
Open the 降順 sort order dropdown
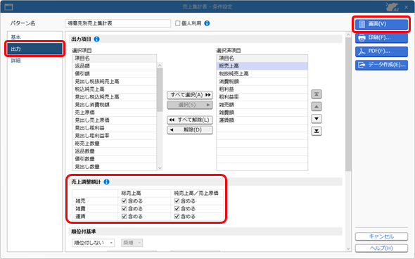coord(132,243)
